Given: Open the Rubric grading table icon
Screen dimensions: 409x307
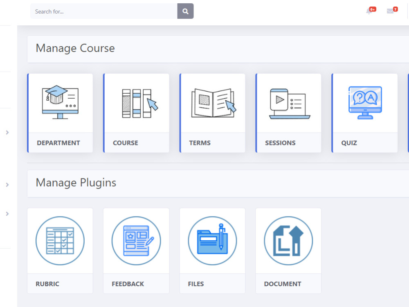Looking at the screenshot, I should pyautogui.click(x=60, y=241).
